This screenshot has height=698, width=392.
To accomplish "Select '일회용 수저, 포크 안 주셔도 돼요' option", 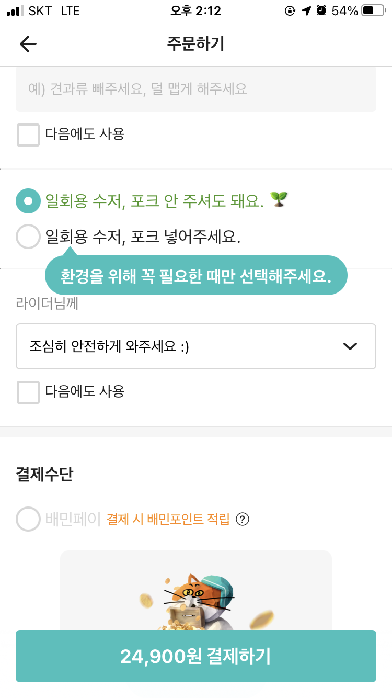I will (x=28, y=201).
